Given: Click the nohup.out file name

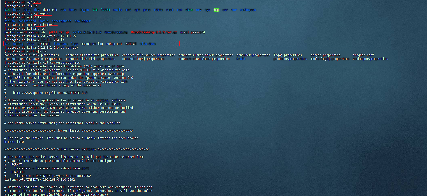Looking at the screenshot, I should (x=114, y=44).
